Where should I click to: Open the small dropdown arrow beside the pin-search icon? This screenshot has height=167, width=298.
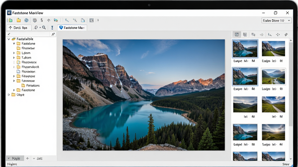tap(40, 28)
